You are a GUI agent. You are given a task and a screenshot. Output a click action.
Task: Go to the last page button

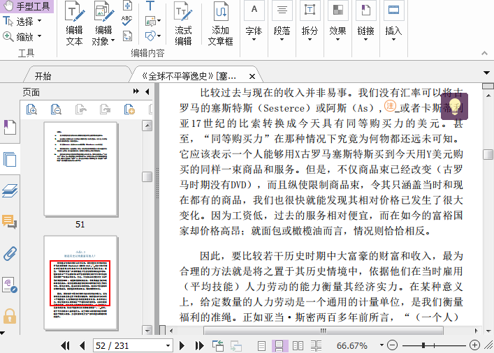pyautogui.click(x=199, y=346)
